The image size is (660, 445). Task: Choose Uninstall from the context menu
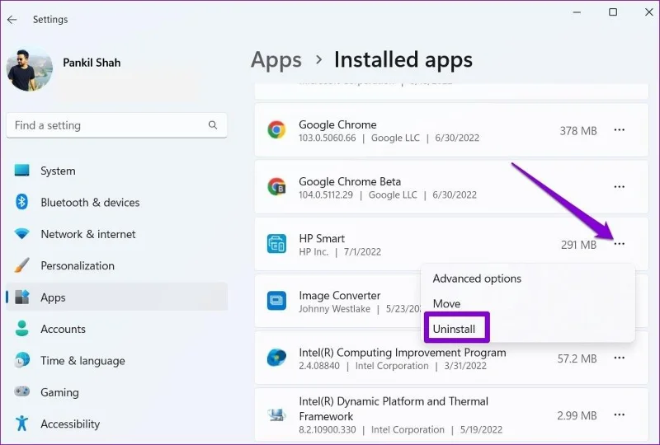tap(455, 329)
